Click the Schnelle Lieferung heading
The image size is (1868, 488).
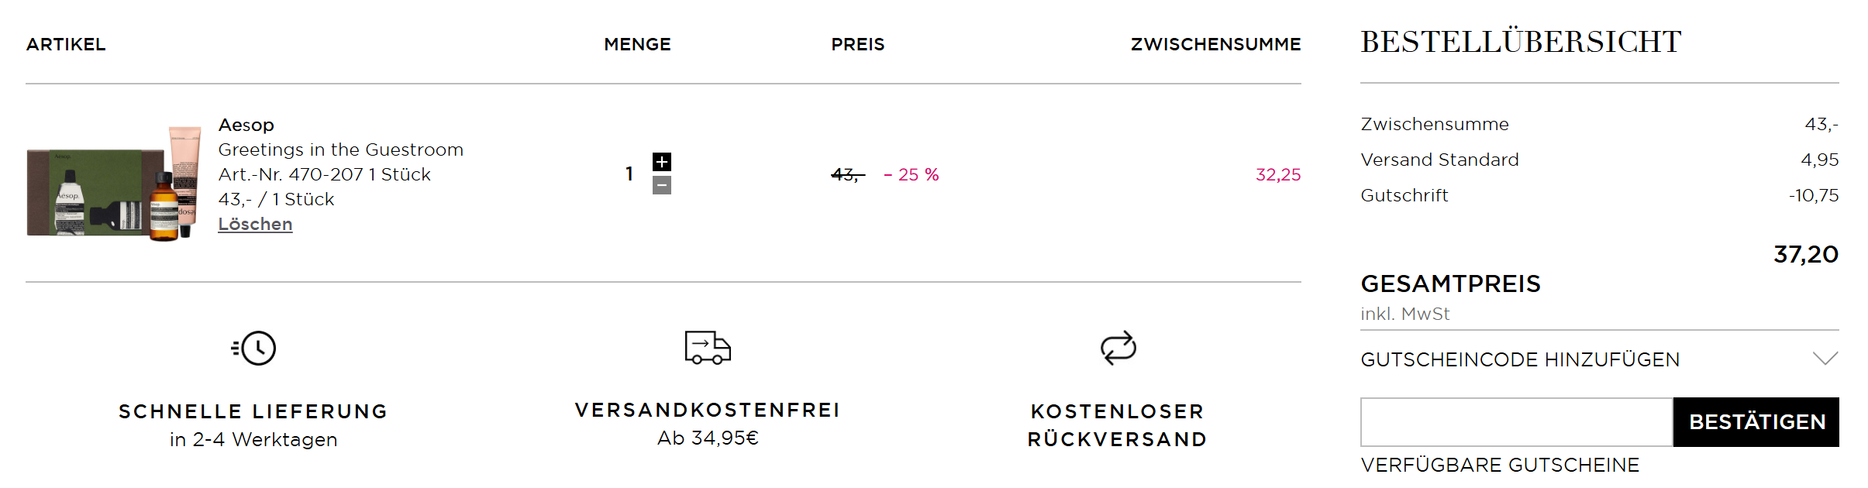point(253,411)
